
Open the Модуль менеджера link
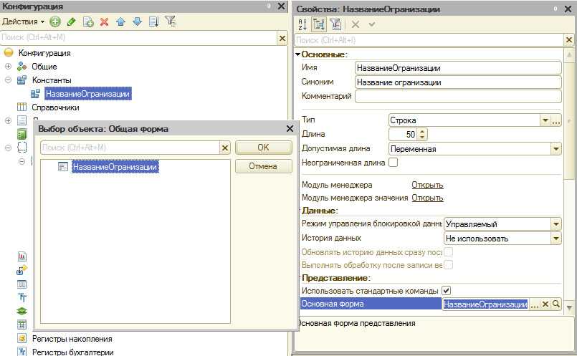tap(427, 185)
